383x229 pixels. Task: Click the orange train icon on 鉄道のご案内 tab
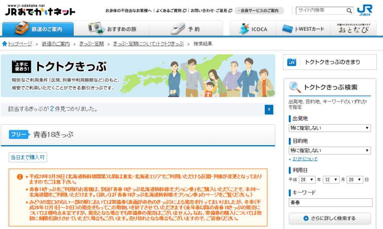(x=22, y=28)
